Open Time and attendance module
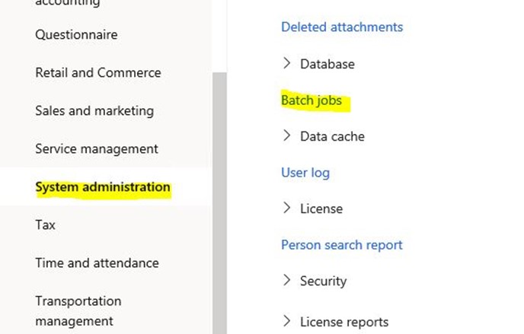The image size is (524, 334). point(97,263)
